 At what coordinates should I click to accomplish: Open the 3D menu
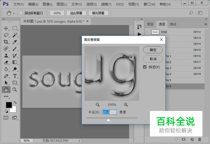click(x=120, y=4)
